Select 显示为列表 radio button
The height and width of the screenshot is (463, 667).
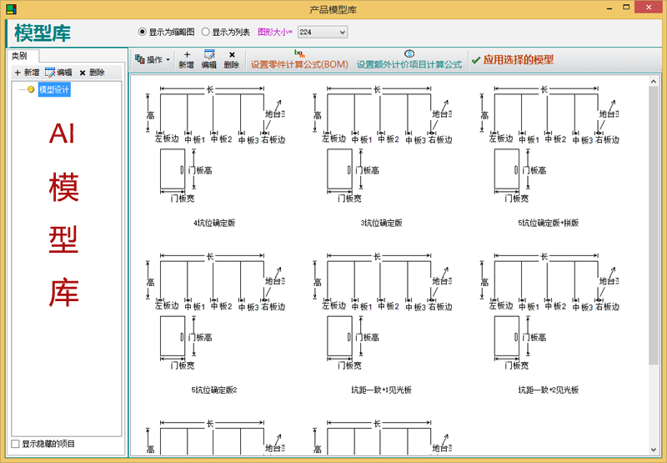coord(205,32)
